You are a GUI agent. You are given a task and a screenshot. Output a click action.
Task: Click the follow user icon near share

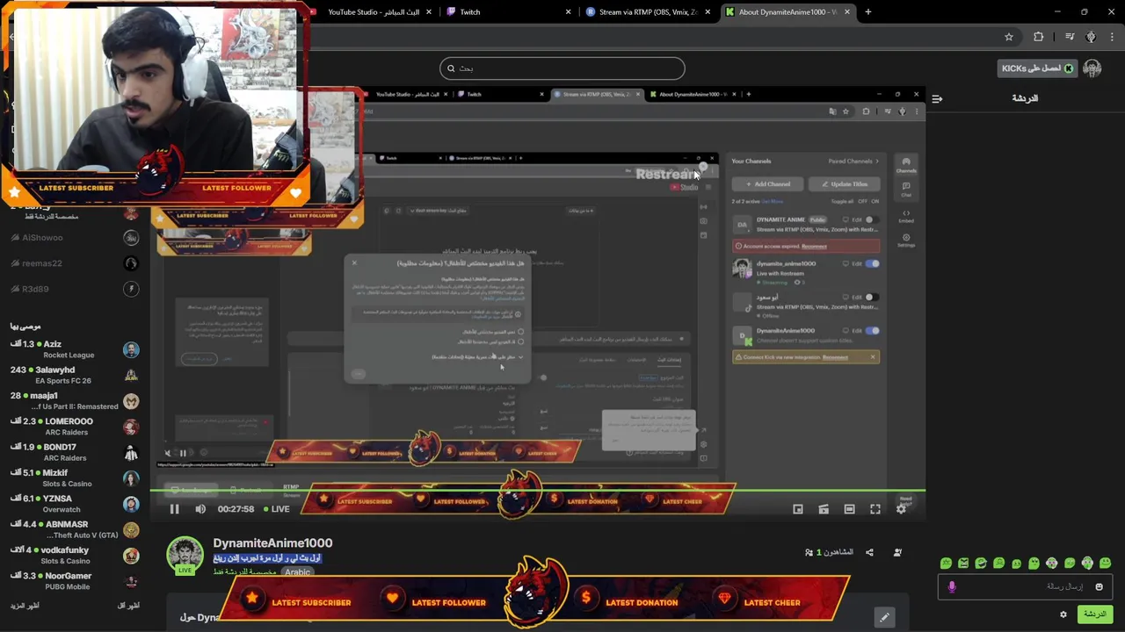click(897, 552)
